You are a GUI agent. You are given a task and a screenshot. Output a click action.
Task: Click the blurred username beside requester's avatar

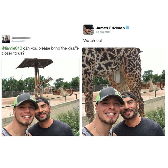click(22, 38)
